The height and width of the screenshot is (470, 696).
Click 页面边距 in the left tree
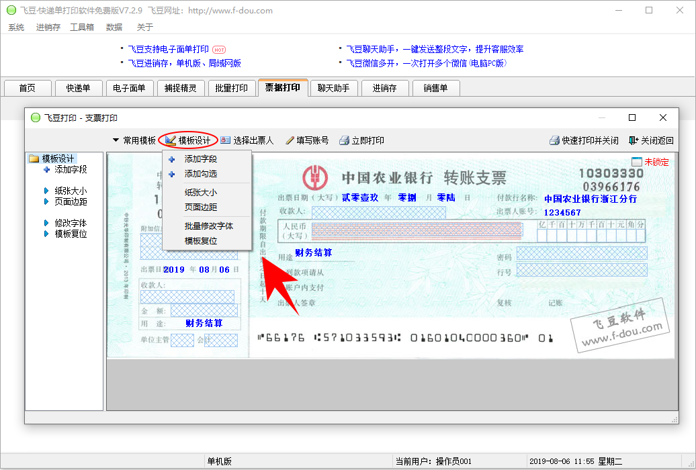tap(66, 201)
